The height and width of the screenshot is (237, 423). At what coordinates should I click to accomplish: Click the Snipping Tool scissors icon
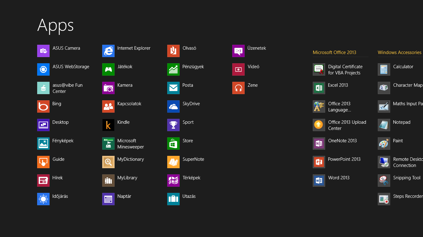384,181
